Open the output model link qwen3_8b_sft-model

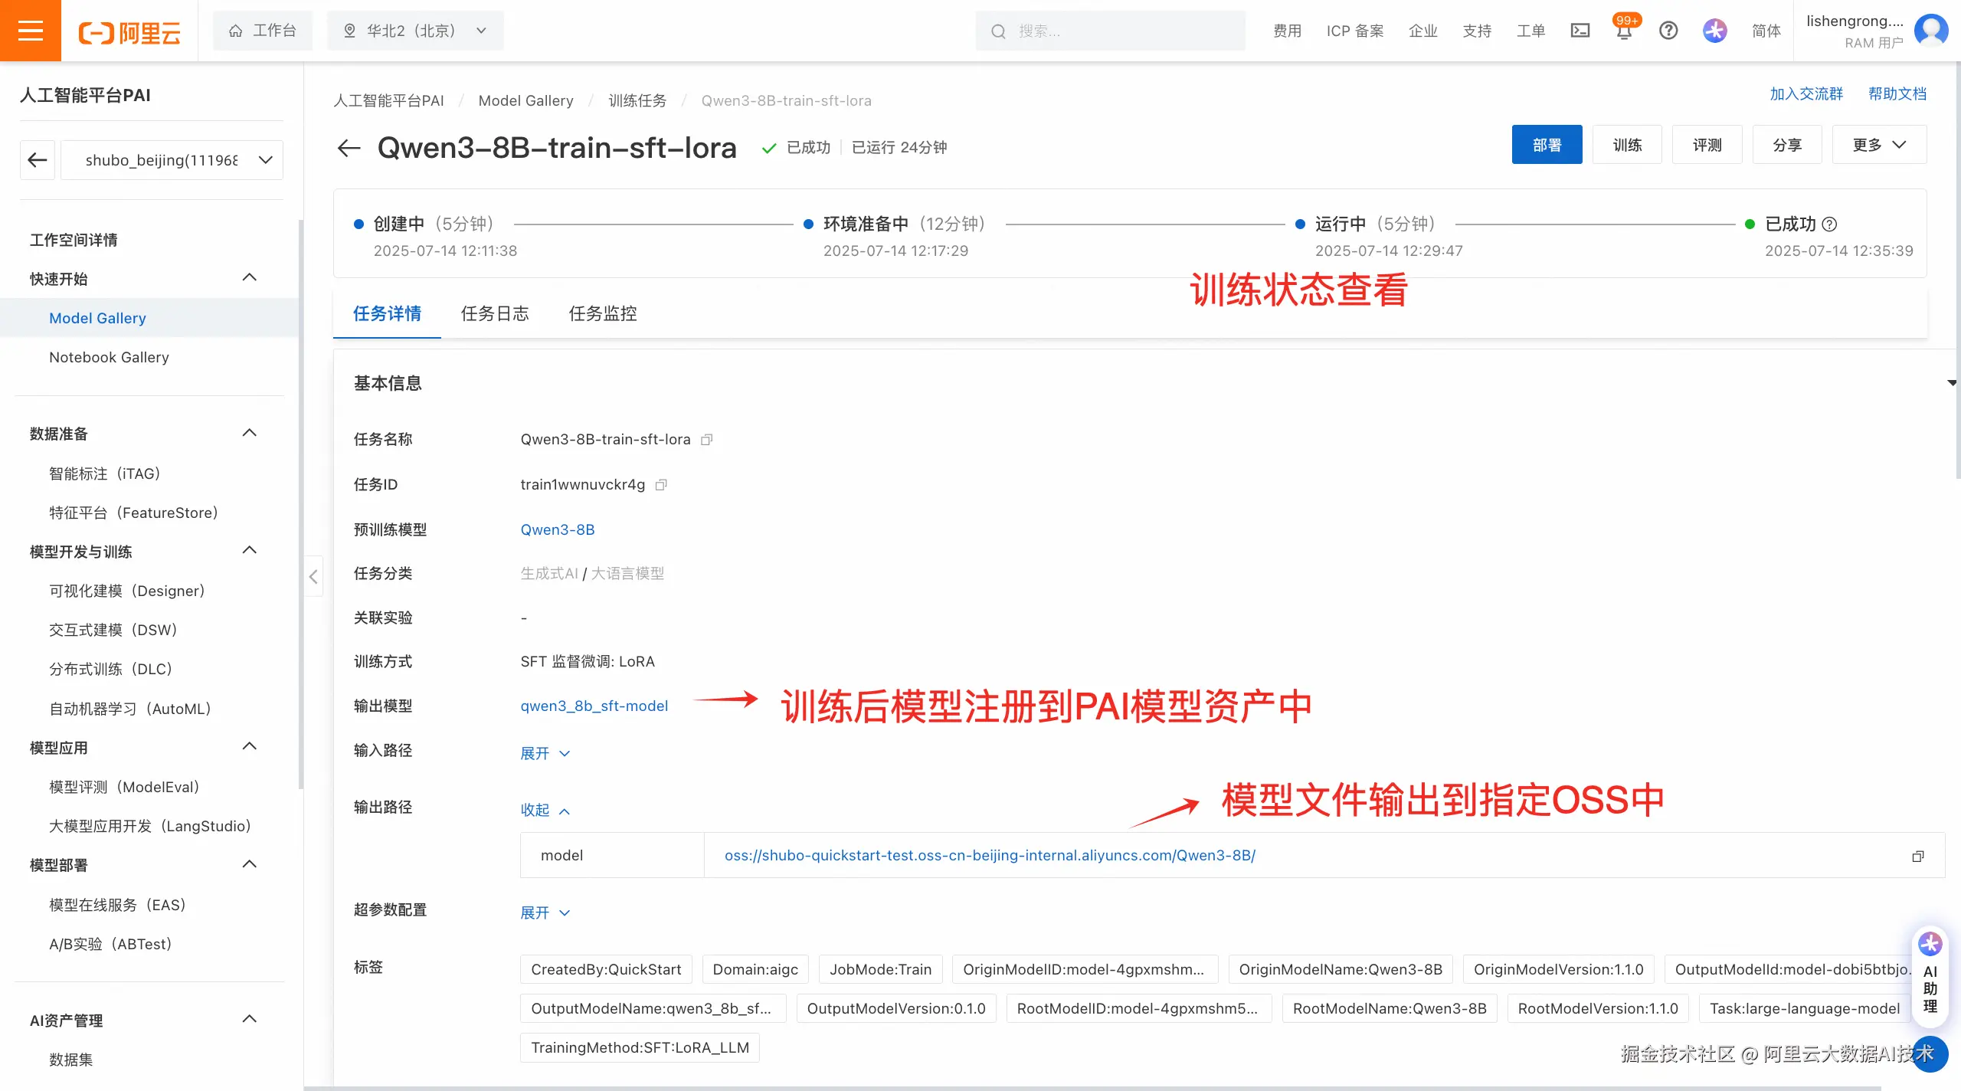pyautogui.click(x=594, y=706)
